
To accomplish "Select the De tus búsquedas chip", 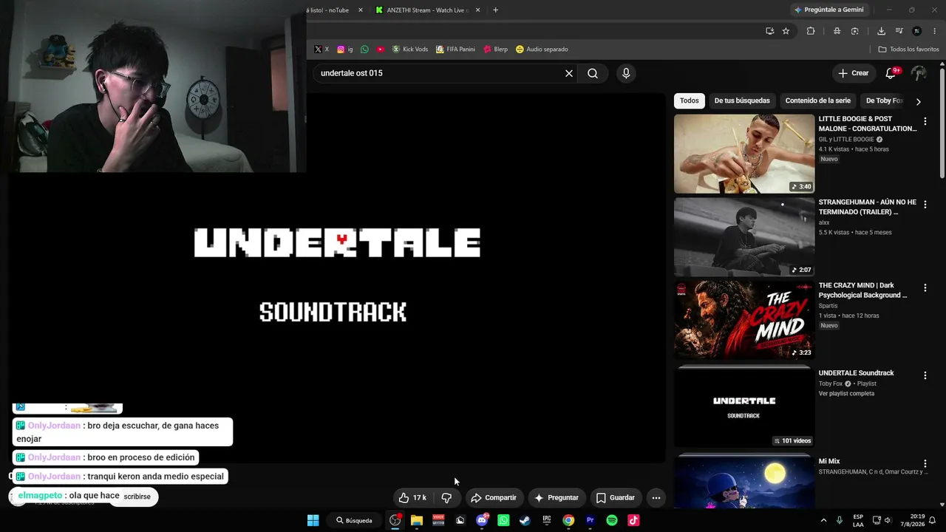I will point(742,100).
